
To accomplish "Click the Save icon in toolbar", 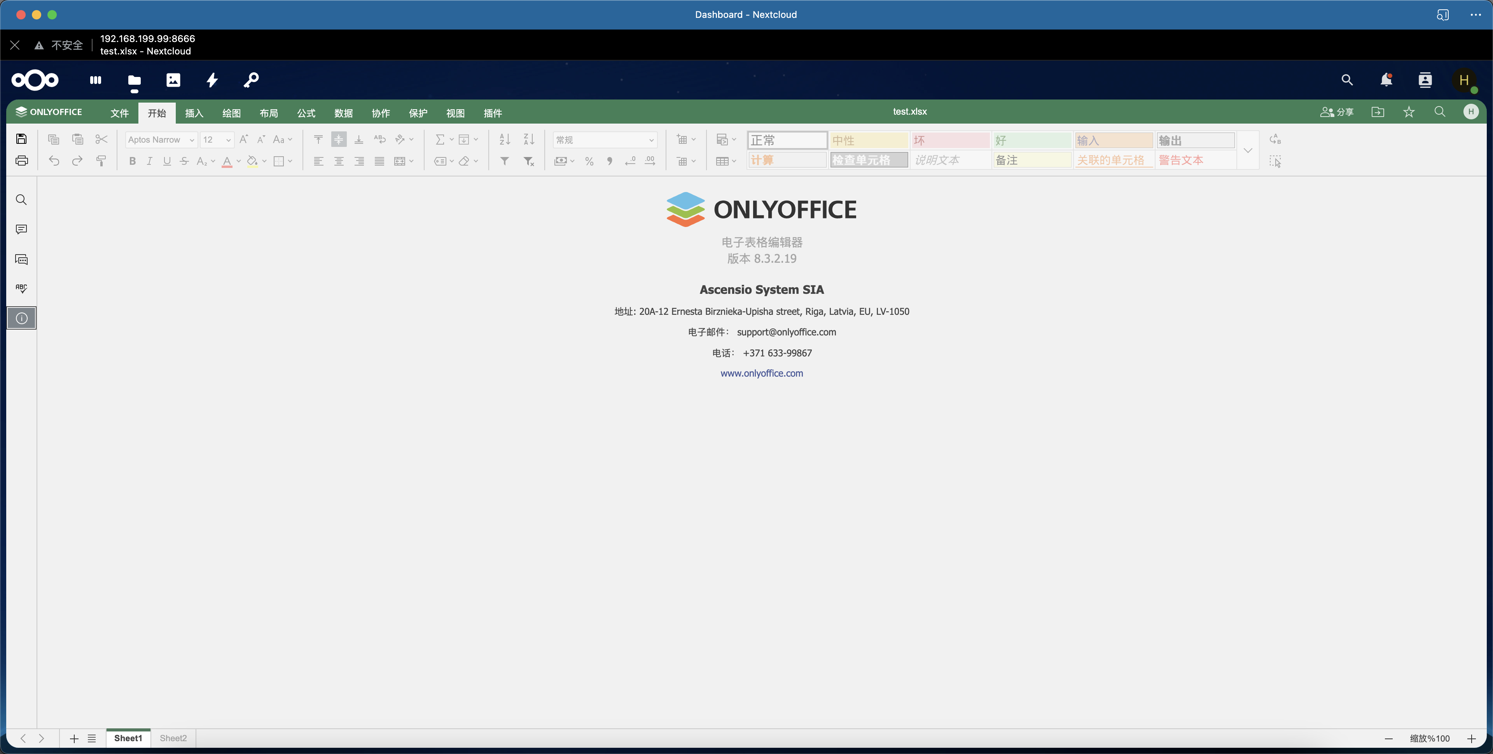I will pos(21,139).
